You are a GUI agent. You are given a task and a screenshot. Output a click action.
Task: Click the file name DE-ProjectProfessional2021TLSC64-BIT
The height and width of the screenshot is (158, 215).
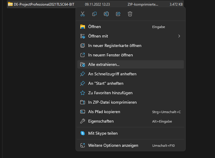44,4
